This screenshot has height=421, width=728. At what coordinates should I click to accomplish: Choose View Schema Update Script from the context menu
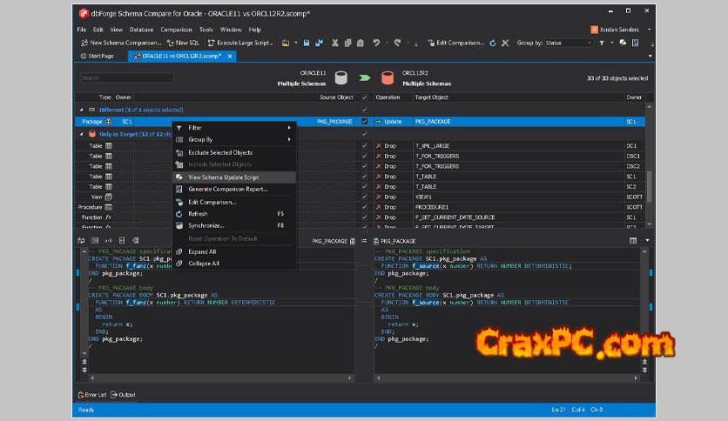point(223,177)
